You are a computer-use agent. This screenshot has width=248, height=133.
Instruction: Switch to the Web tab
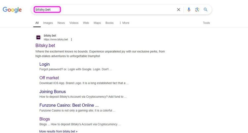pos(86,23)
